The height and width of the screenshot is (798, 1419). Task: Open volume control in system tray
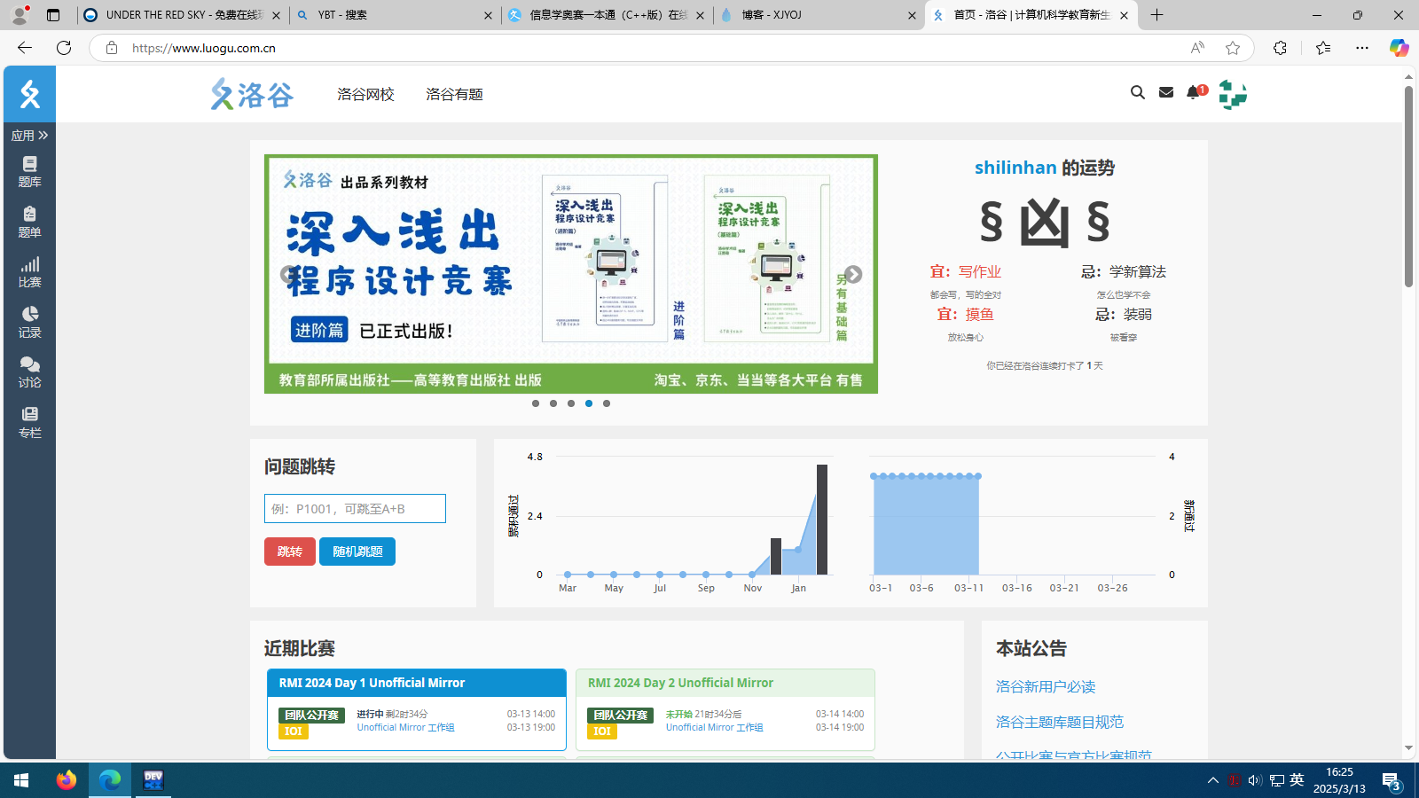point(1254,780)
